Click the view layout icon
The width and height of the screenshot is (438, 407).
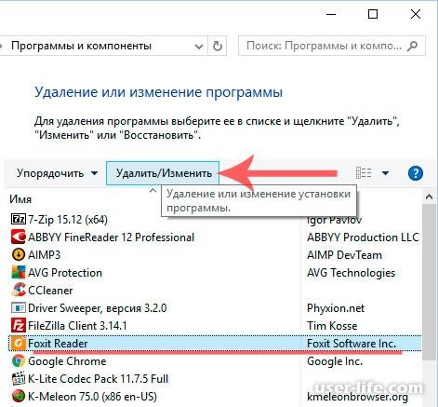364,173
